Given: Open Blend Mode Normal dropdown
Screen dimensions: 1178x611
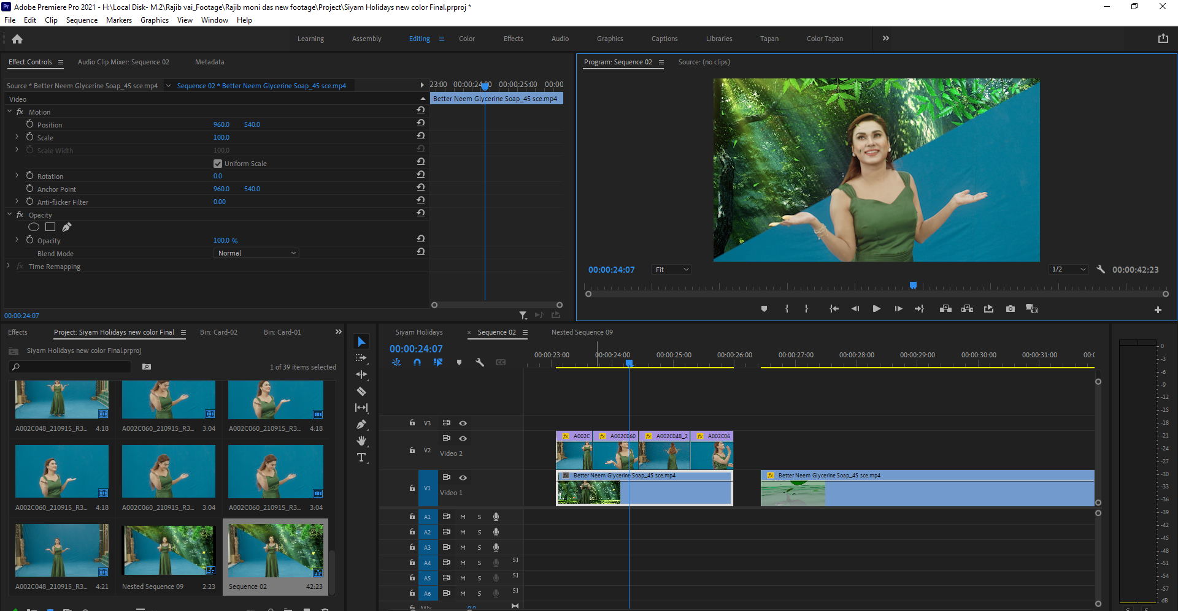Looking at the screenshot, I should [256, 253].
